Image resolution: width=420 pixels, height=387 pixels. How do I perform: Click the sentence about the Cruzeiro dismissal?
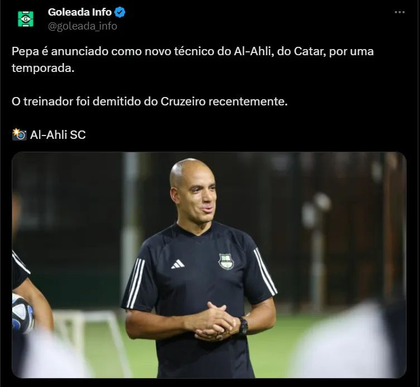149,101
